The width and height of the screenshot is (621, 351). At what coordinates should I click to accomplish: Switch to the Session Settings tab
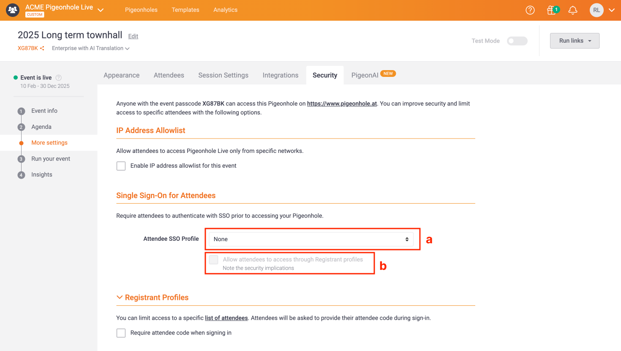coord(223,75)
